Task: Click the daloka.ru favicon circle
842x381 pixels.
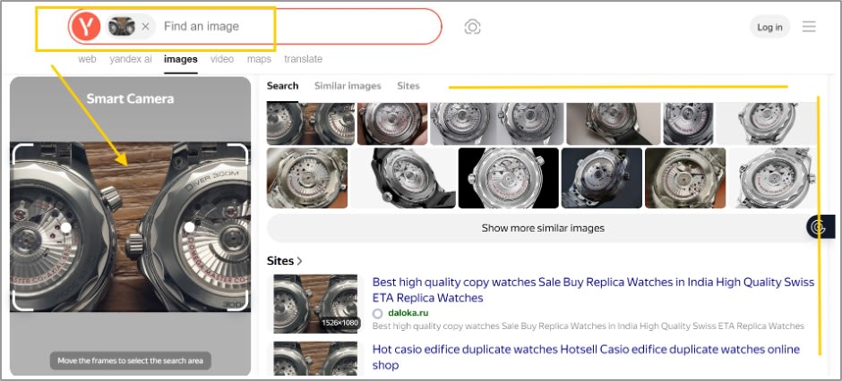Action: [377, 314]
